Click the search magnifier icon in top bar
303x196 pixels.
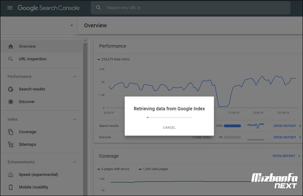click(99, 8)
